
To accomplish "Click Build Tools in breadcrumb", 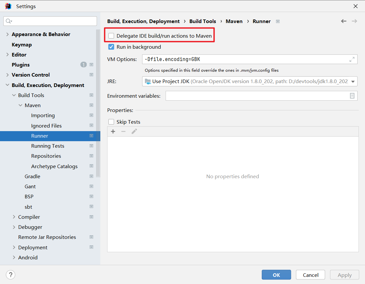I will [203, 21].
